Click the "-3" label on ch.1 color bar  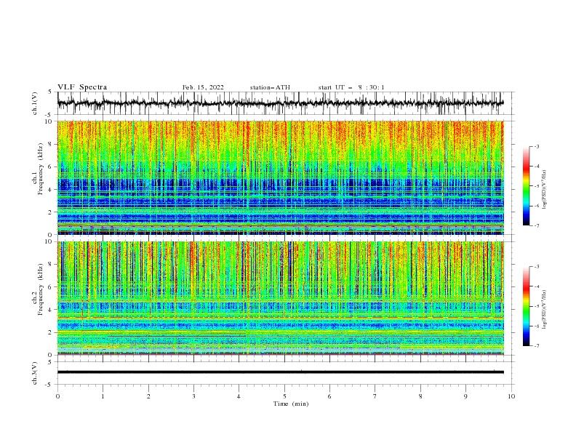coord(537,146)
